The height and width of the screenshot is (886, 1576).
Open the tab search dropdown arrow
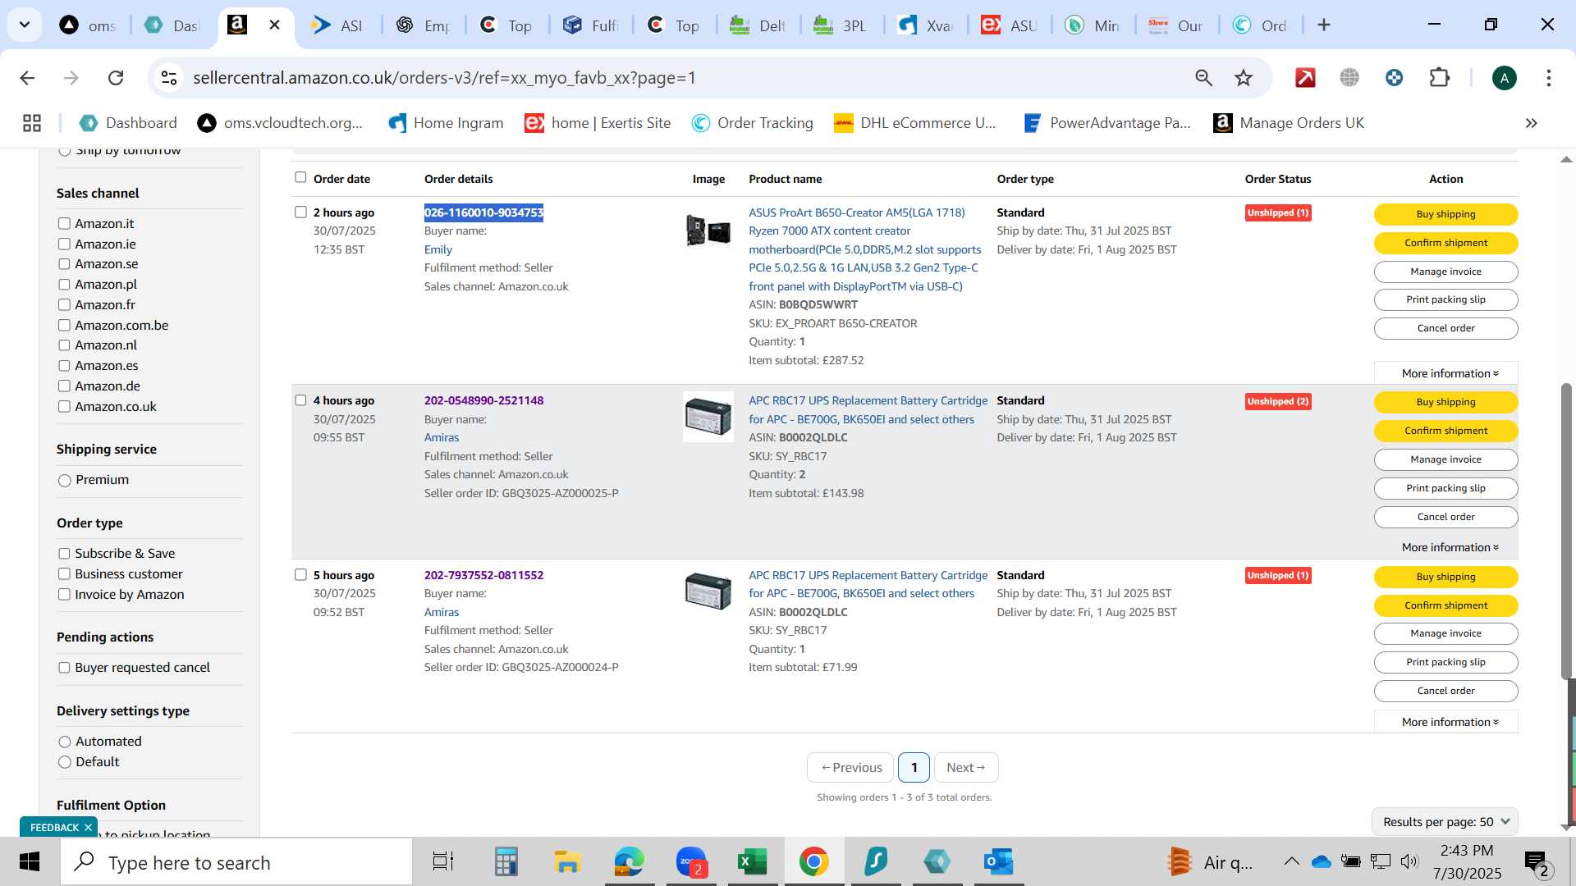[x=25, y=25]
